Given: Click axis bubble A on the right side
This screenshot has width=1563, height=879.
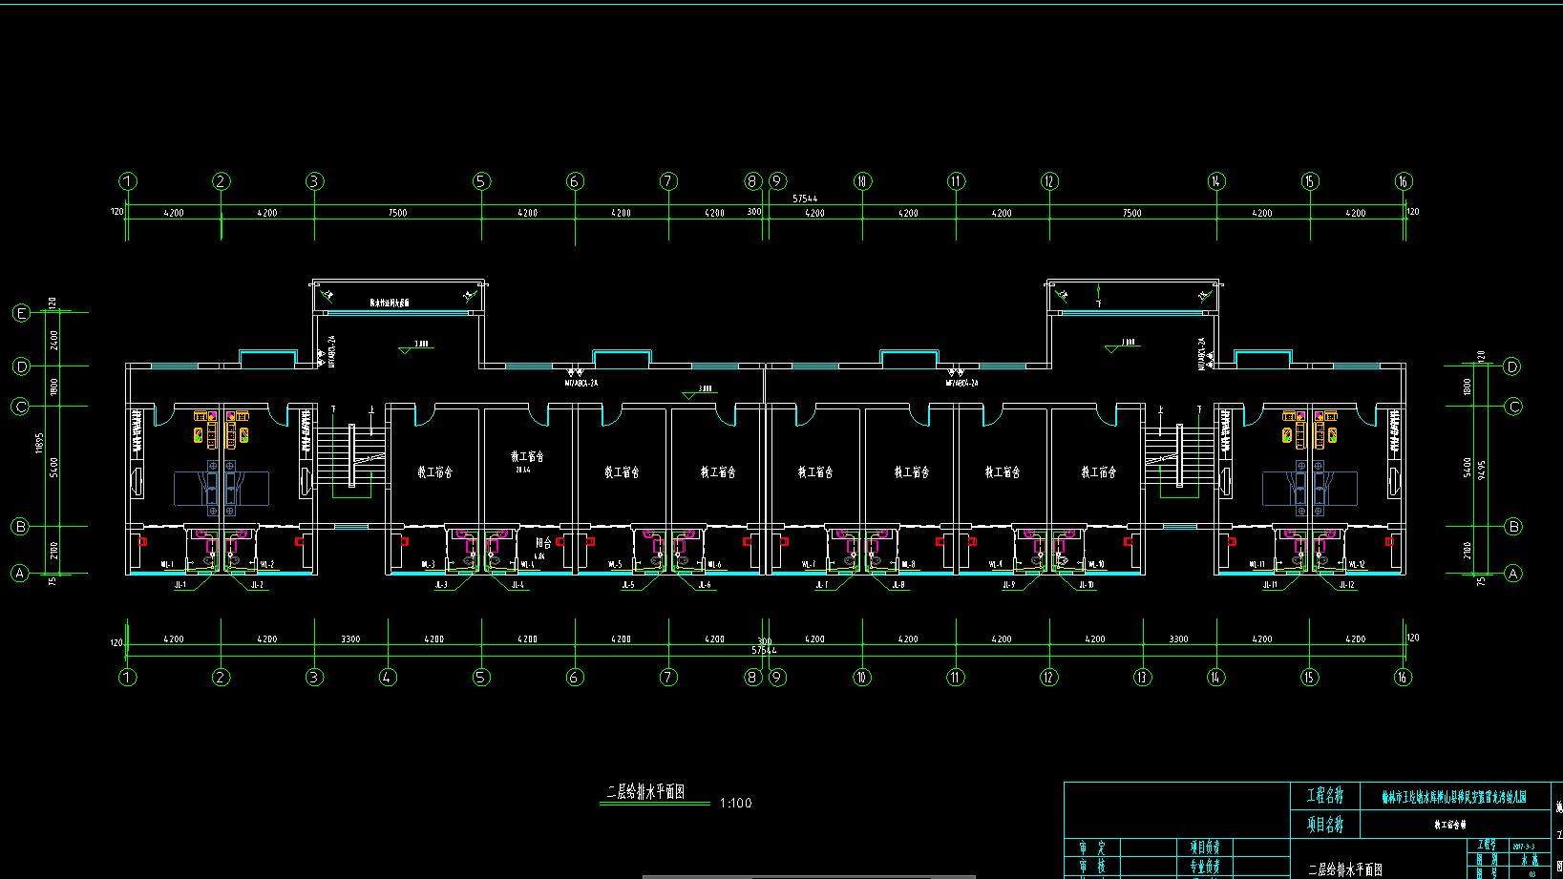Looking at the screenshot, I should tap(1512, 574).
